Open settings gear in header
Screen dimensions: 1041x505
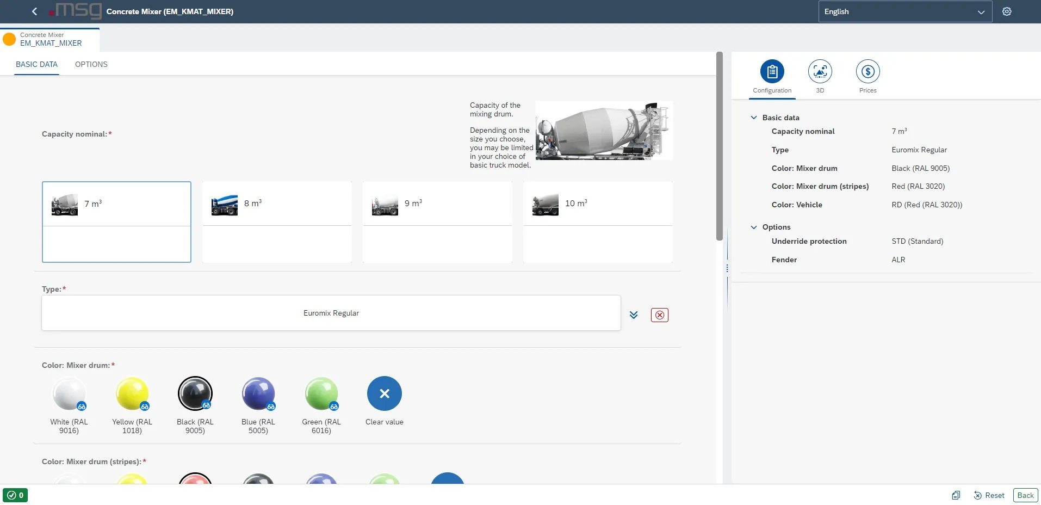1007,11
